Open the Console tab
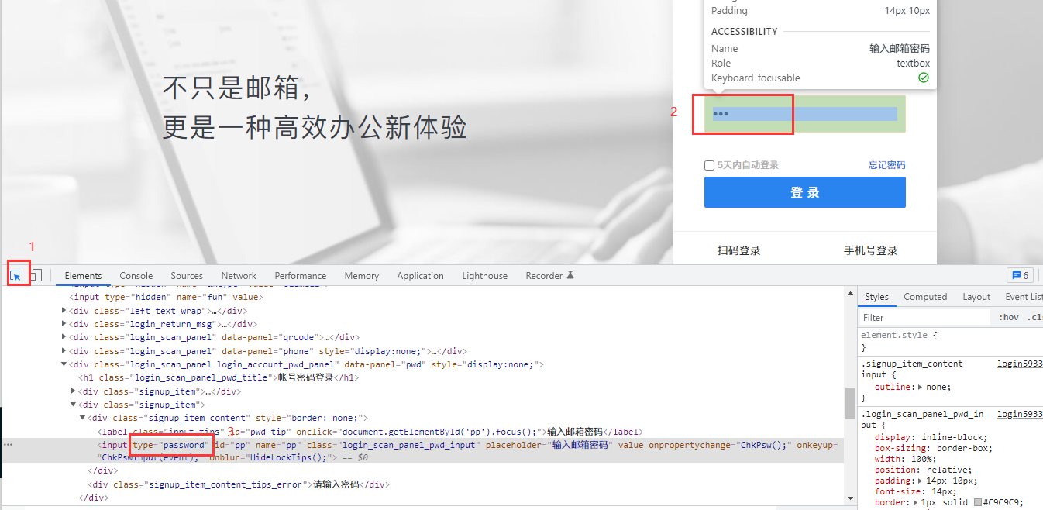Image resolution: width=1043 pixels, height=510 pixels. pos(136,275)
